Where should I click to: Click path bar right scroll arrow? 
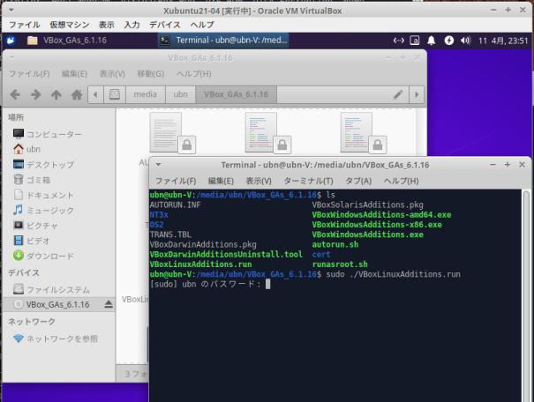click(x=417, y=94)
